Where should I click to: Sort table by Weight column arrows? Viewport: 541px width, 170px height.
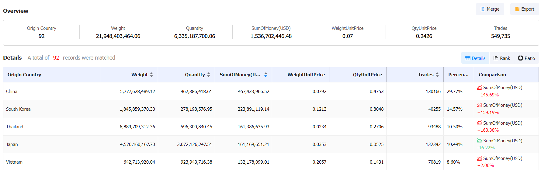(151, 75)
